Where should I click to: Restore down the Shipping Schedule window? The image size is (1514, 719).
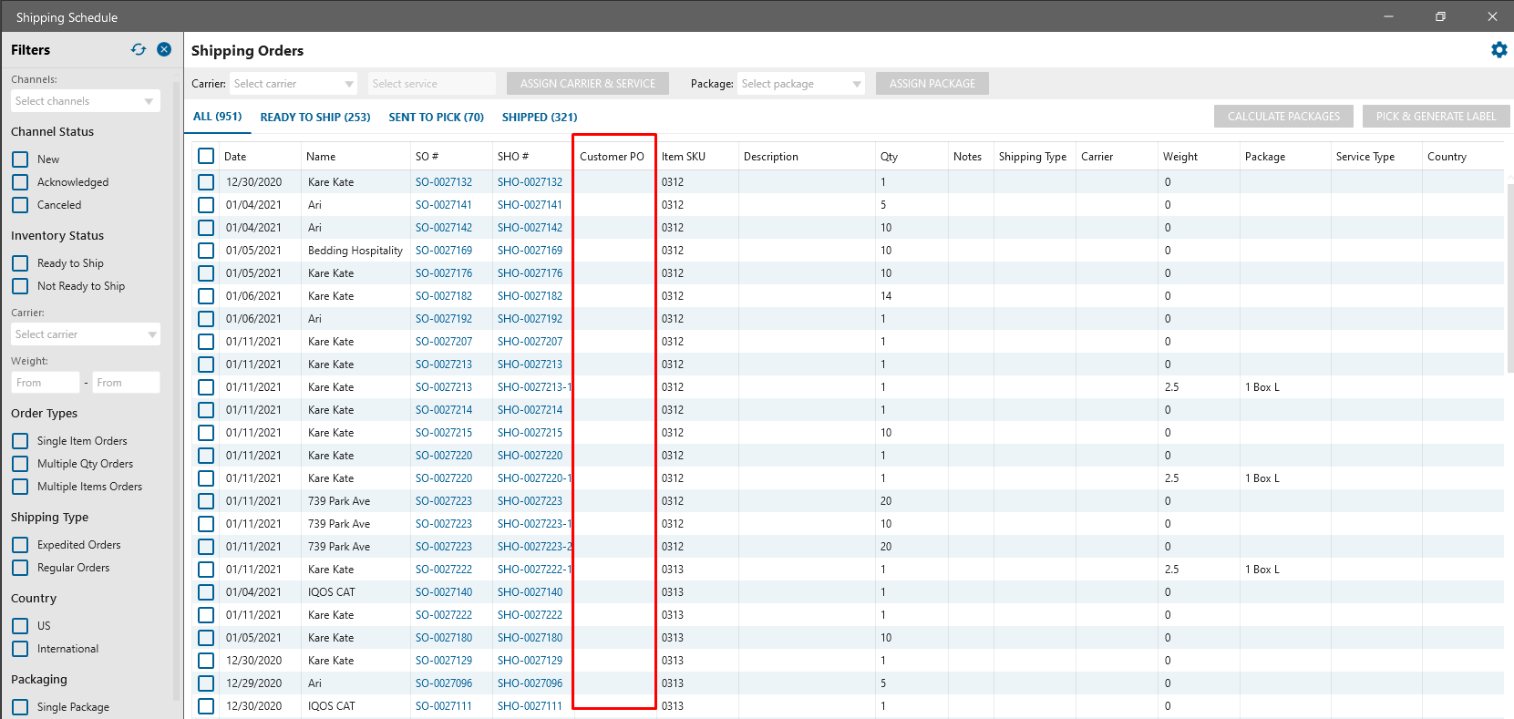(1440, 16)
